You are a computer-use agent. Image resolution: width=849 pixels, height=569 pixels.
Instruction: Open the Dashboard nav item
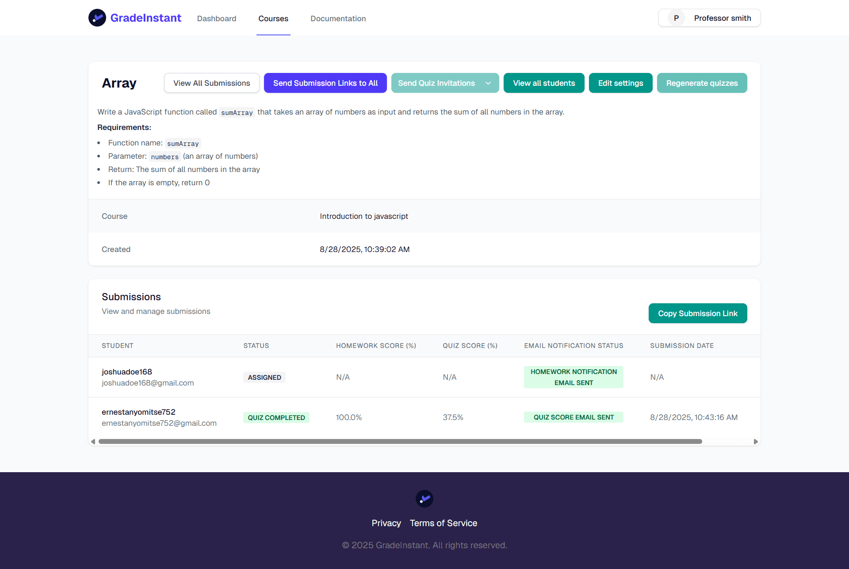click(x=217, y=19)
